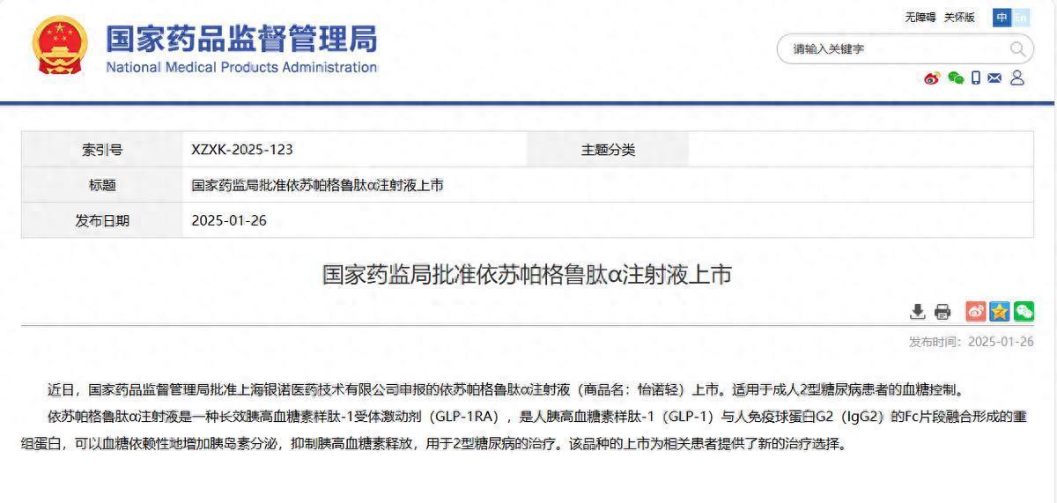Click the index number XZXK-2025-123

click(x=242, y=150)
